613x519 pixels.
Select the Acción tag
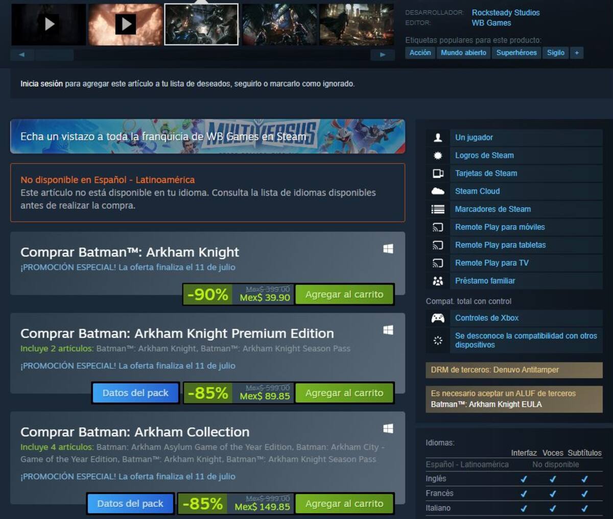[420, 53]
